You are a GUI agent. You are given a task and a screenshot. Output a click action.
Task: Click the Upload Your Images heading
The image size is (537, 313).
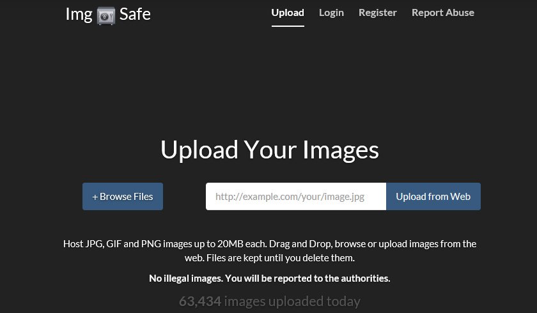(270, 150)
